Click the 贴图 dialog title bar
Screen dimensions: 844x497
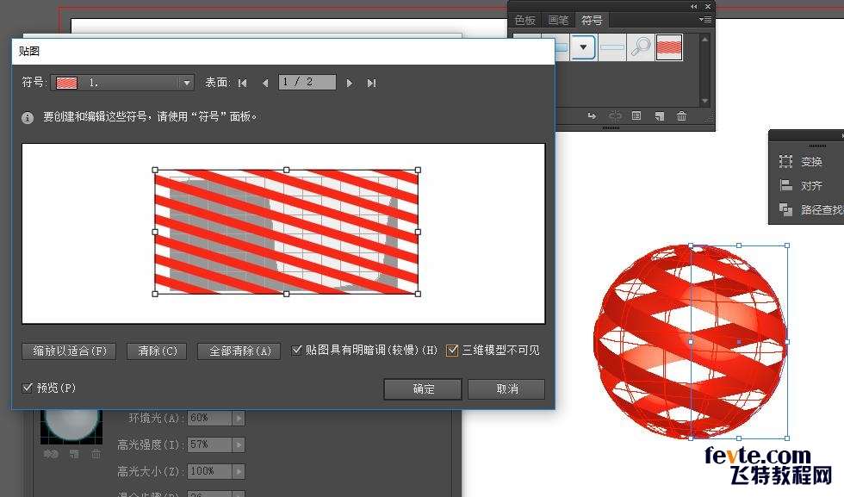click(283, 52)
